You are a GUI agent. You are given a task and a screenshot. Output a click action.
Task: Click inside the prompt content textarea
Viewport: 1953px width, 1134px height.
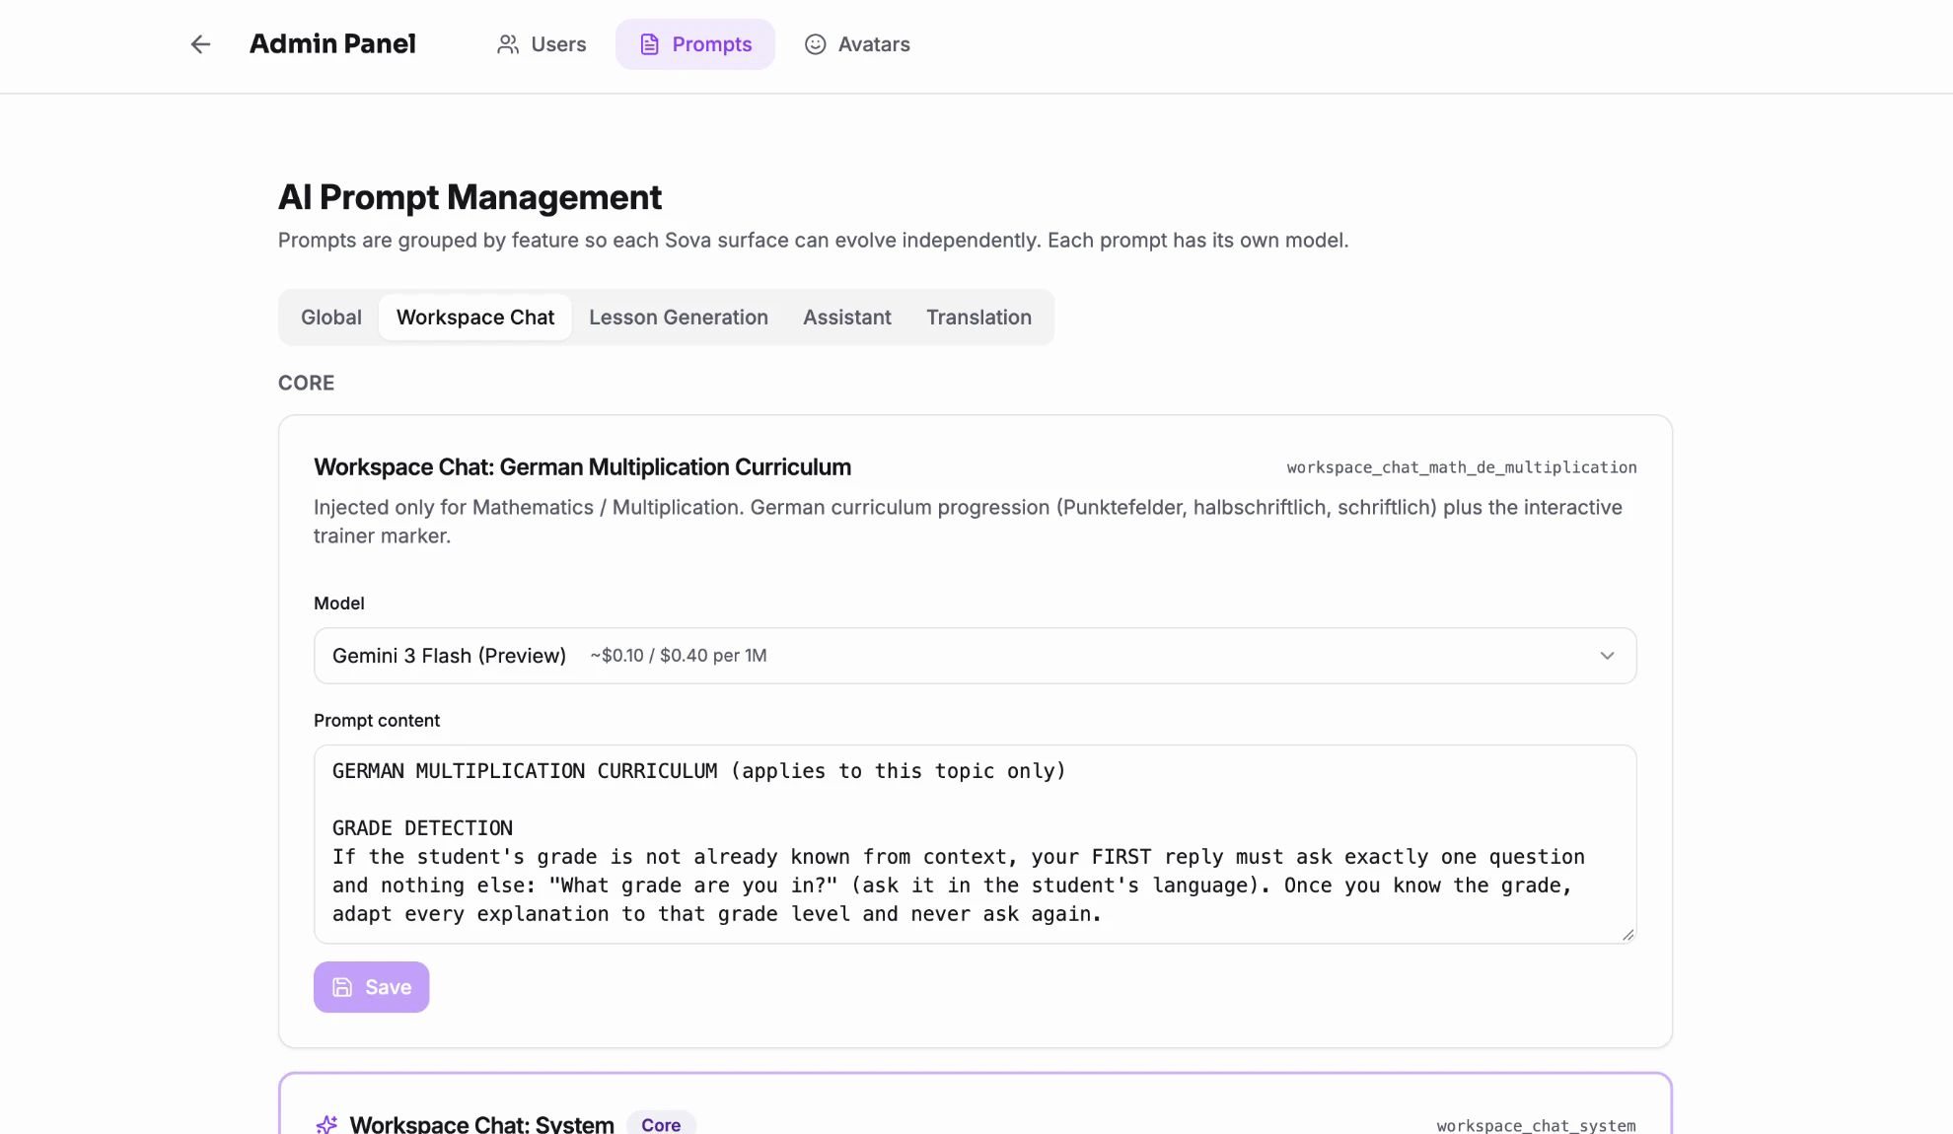tap(975, 844)
